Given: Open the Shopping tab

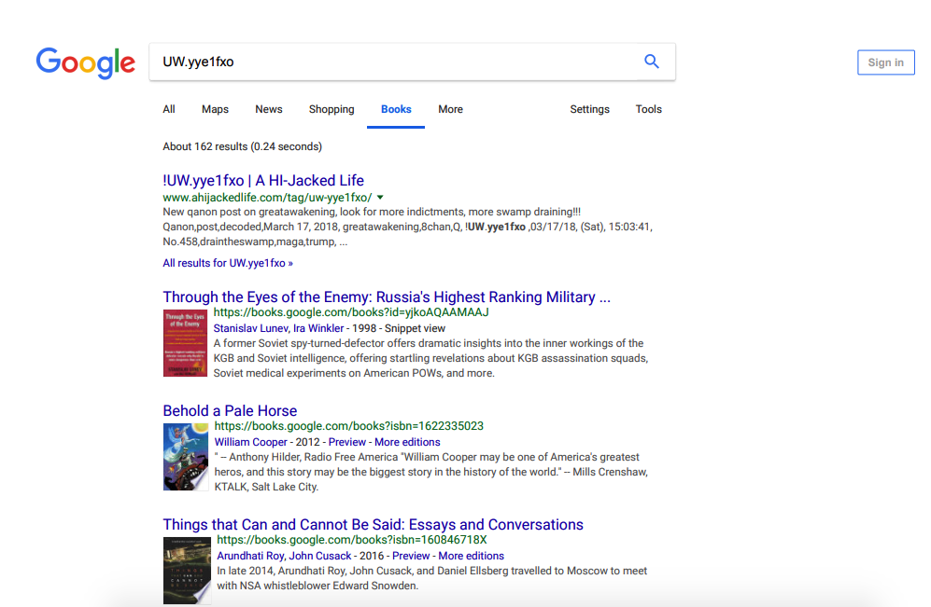Looking at the screenshot, I should click(331, 109).
